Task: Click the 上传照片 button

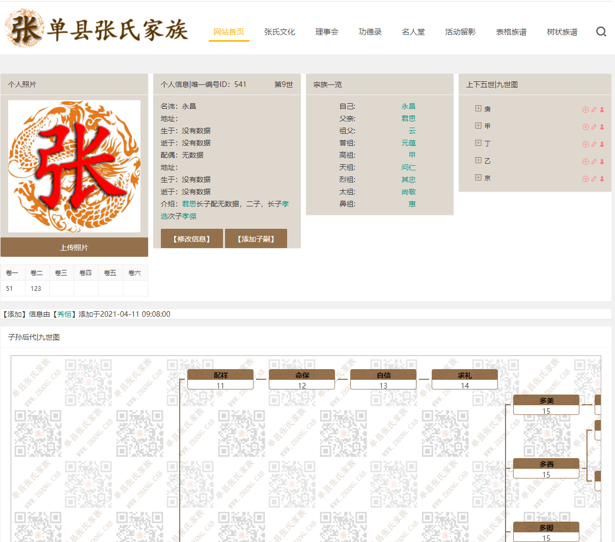Action: point(74,247)
